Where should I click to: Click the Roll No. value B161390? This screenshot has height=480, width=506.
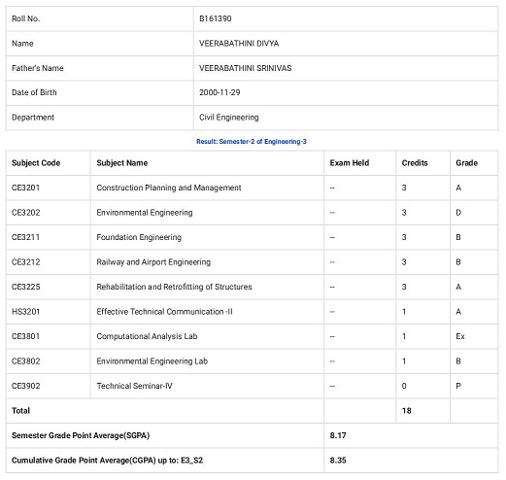(x=216, y=18)
